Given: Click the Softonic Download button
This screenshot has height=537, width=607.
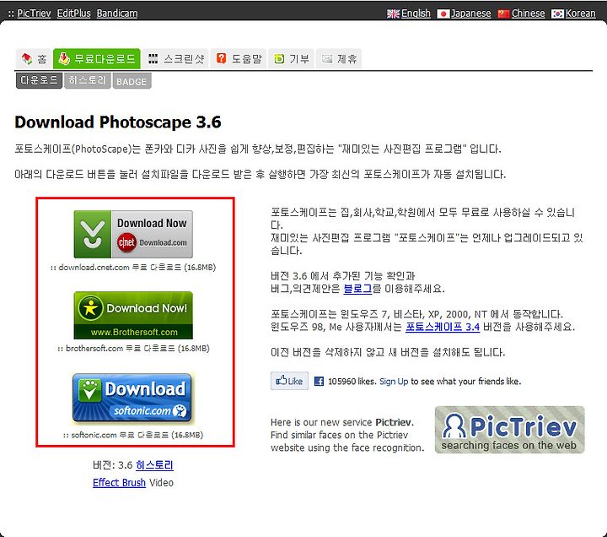Looking at the screenshot, I should 133,399.
